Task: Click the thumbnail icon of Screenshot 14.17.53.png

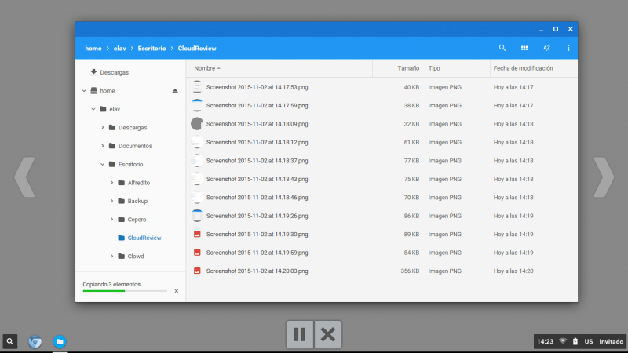Action: 197,87
